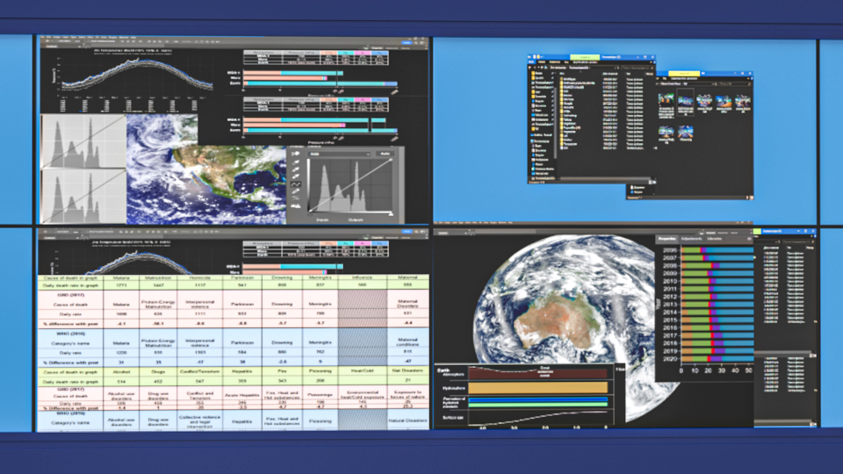Open the Curves channel dropdown

tap(340, 154)
